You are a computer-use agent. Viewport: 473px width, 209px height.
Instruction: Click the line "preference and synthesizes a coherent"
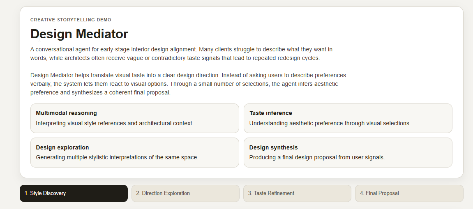pos(100,92)
